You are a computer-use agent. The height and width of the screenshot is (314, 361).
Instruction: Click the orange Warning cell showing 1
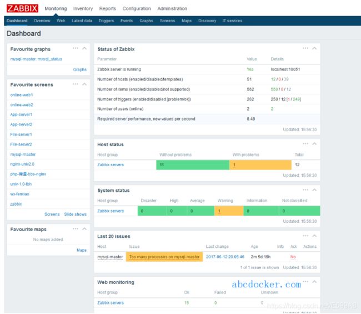pyautogui.click(x=229, y=211)
